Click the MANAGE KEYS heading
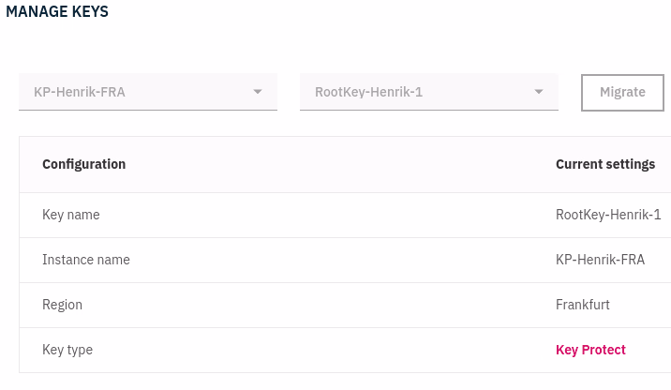 (x=57, y=12)
